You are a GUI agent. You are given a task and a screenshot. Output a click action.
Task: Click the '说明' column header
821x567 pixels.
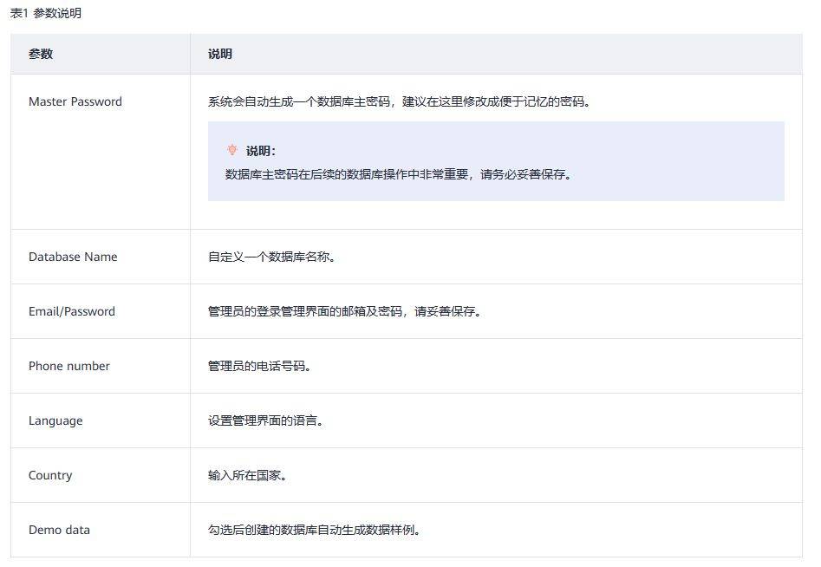[220, 54]
